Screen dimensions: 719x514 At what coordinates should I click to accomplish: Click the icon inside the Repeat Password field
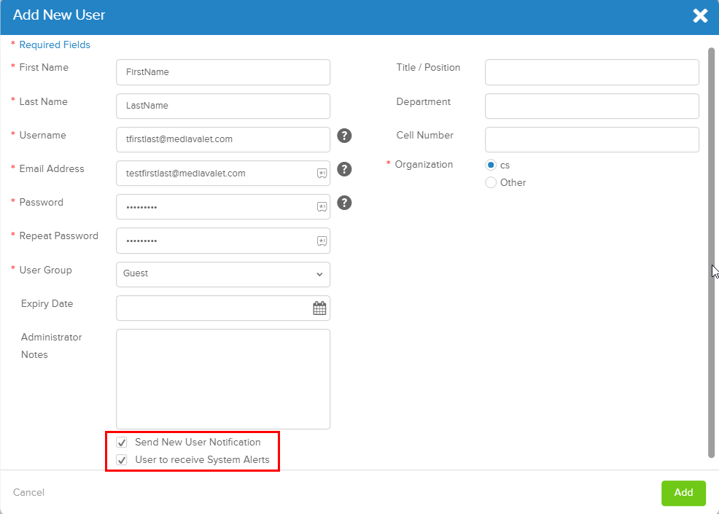click(x=322, y=240)
